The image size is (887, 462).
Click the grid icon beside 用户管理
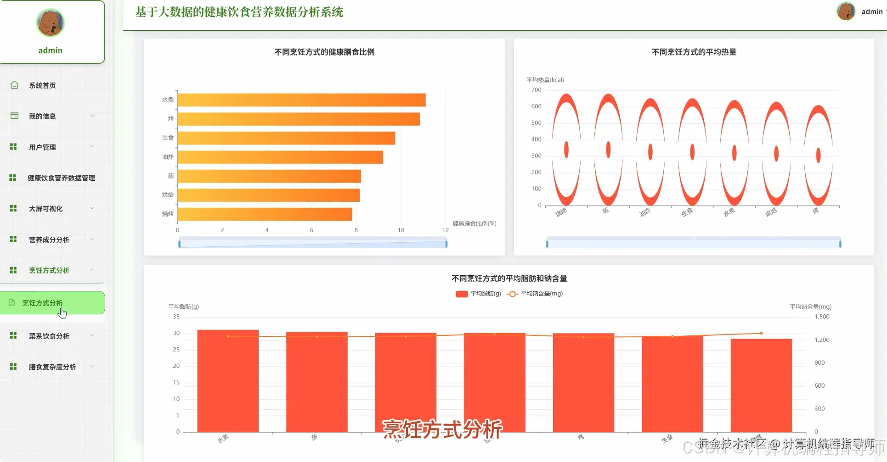(x=13, y=146)
